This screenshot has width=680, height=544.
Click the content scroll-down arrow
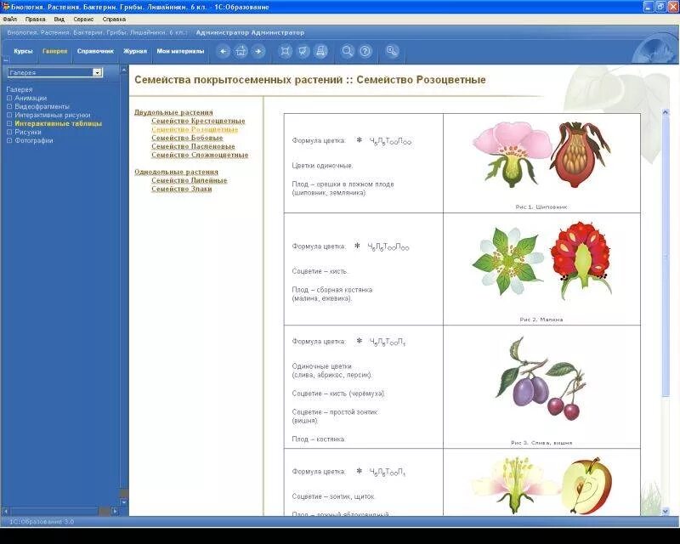tap(666, 512)
